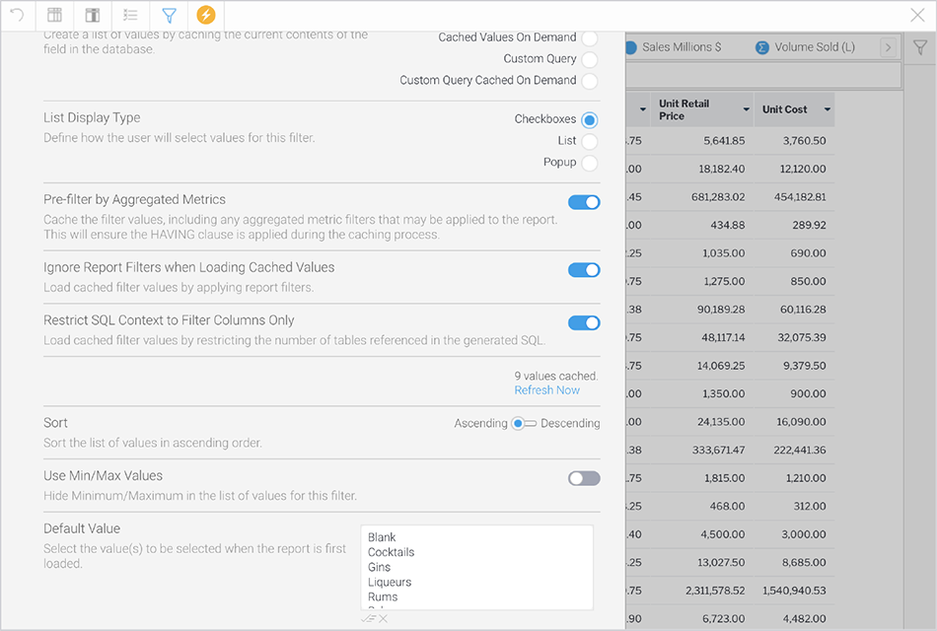Expand more fields with the right chevron
The height and width of the screenshot is (631, 937).
(887, 47)
